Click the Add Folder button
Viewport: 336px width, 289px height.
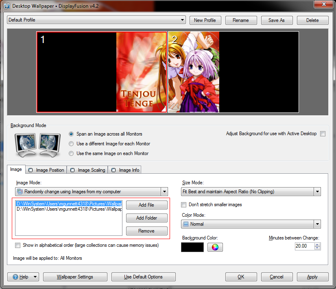click(146, 218)
